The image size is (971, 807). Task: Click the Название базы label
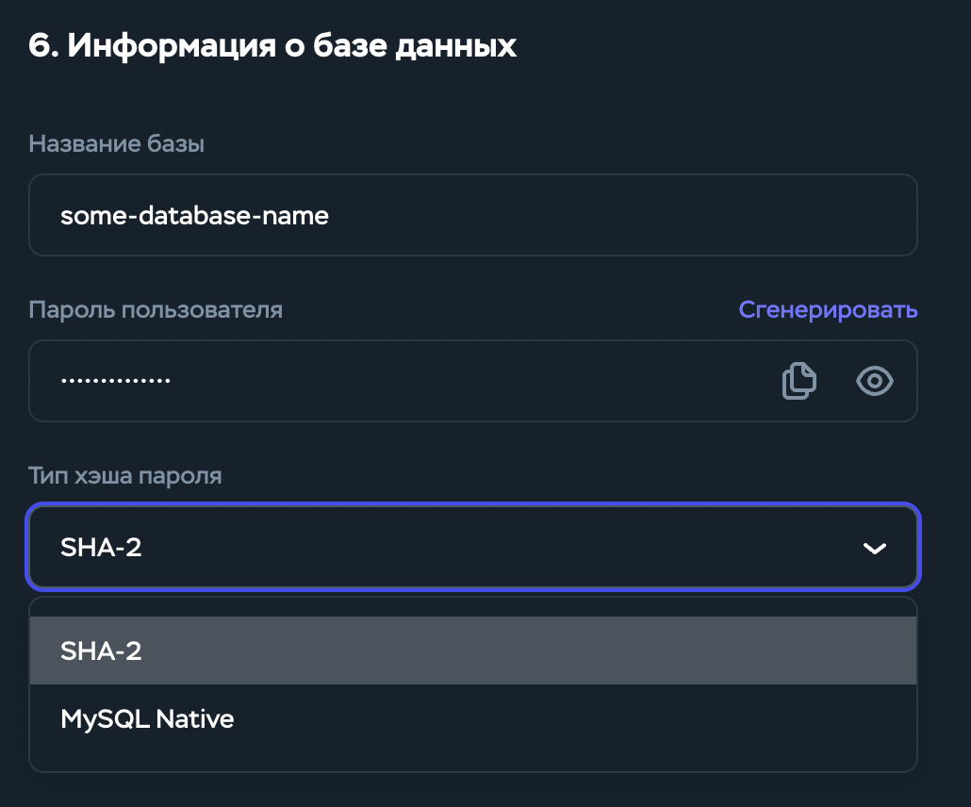pyautogui.click(x=117, y=143)
